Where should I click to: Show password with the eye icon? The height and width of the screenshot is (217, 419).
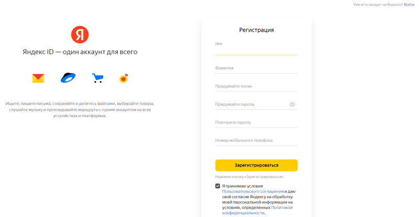point(292,105)
